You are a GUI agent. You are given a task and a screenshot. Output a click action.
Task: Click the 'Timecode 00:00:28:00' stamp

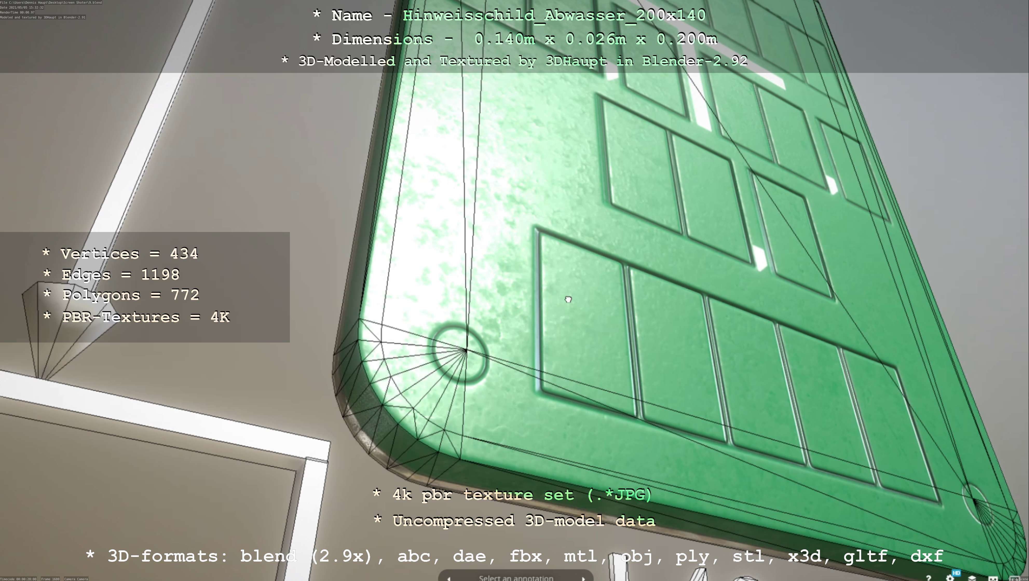pyautogui.click(x=18, y=579)
